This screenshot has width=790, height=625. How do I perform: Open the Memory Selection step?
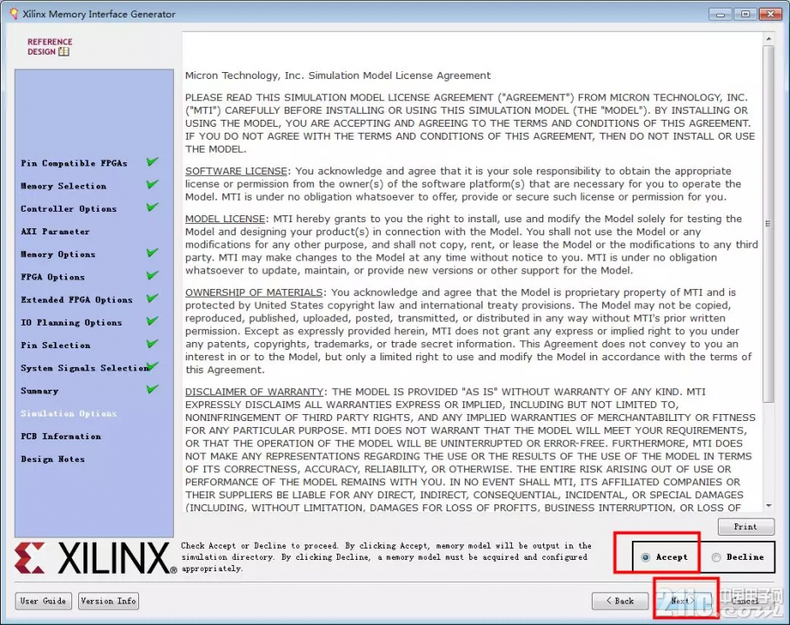tap(63, 186)
